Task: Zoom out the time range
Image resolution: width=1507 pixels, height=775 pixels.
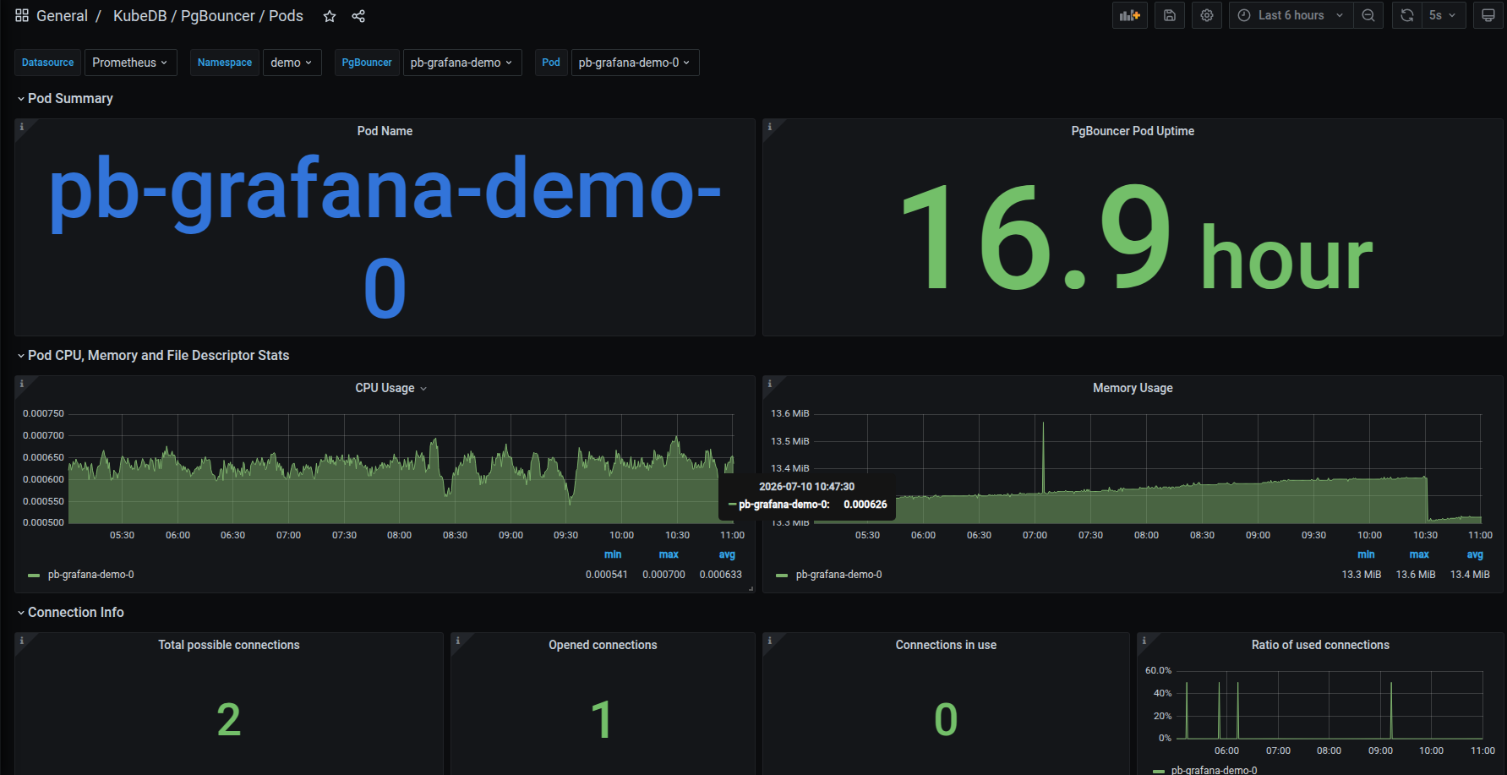Action: 1368,15
